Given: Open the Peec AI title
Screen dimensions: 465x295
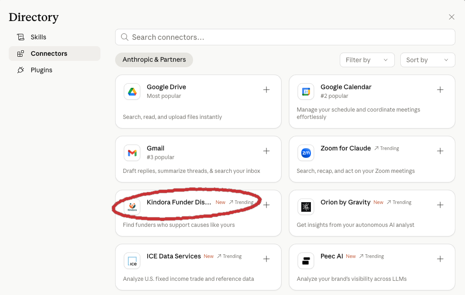Looking at the screenshot, I should 332,256.
